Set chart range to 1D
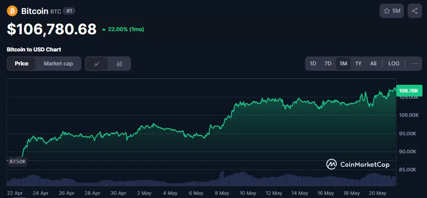Image resolution: width=427 pixels, height=198 pixels. click(x=313, y=64)
